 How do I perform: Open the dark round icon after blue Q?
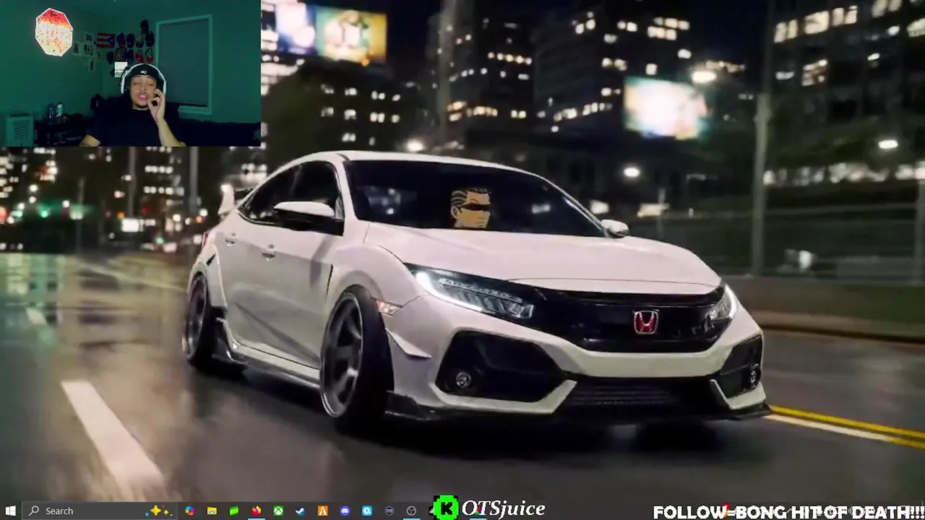pos(389,511)
